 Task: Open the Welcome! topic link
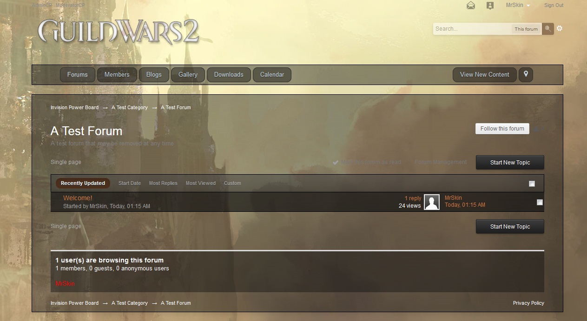coord(78,198)
